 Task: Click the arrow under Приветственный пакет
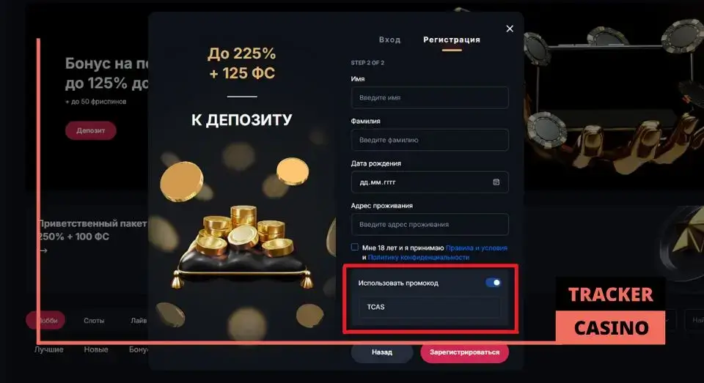[43, 250]
